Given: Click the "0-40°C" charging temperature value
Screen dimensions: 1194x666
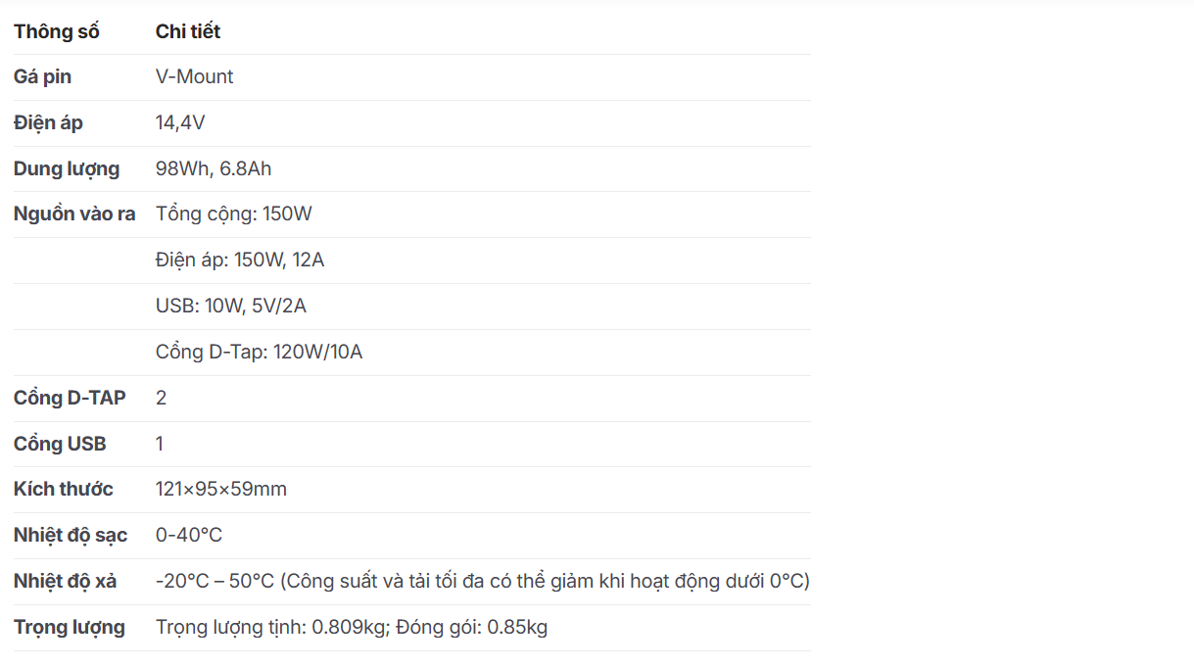Looking at the screenshot, I should (x=189, y=535).
